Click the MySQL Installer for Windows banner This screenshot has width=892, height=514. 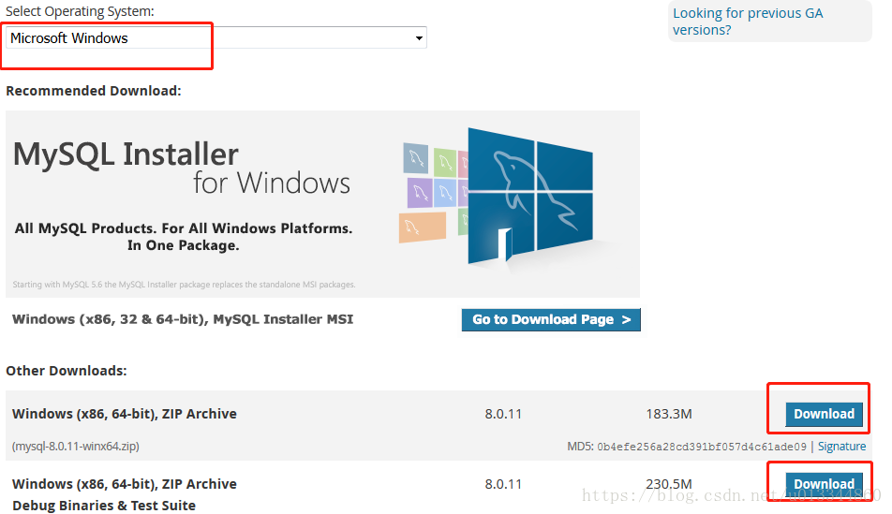(x=322, y=203)
